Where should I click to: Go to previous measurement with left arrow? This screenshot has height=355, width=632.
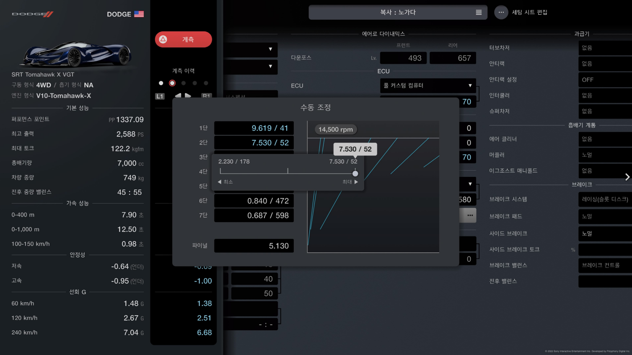tap(178, 96)
